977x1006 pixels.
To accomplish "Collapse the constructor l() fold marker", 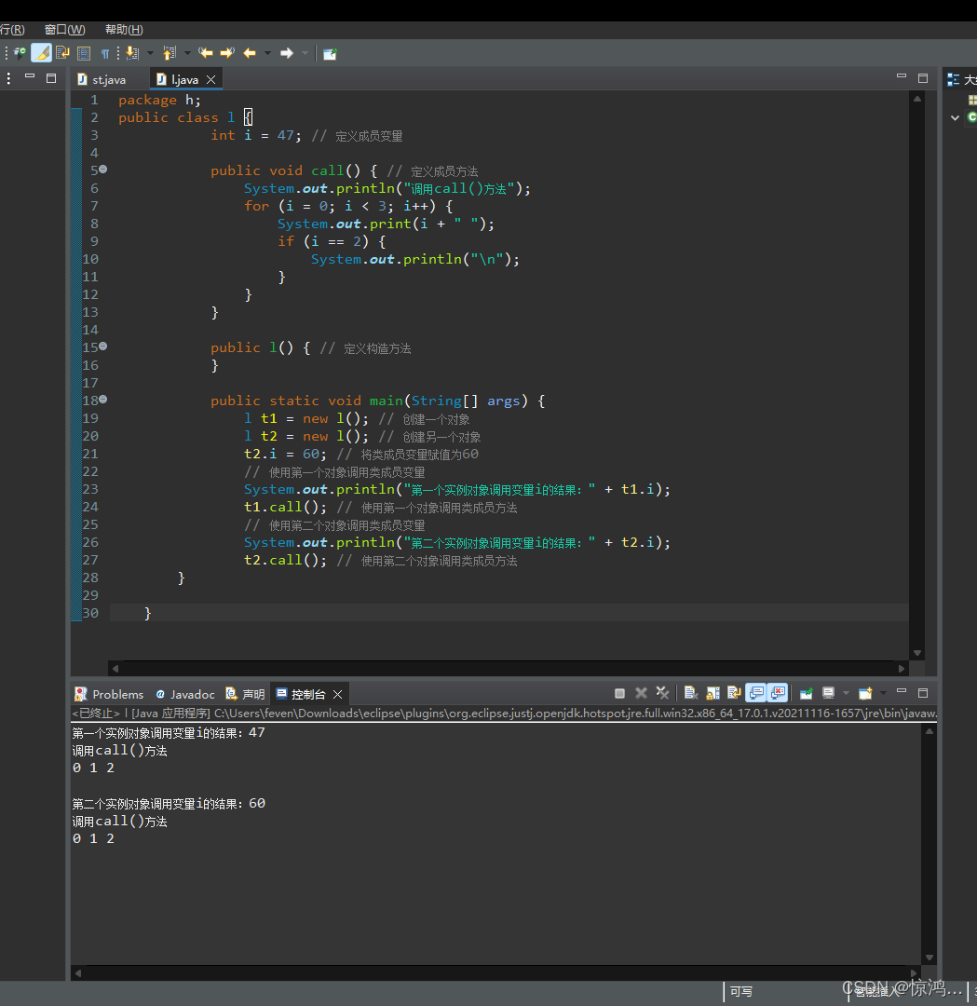I will pyautogui.click(x=102, y=347).
